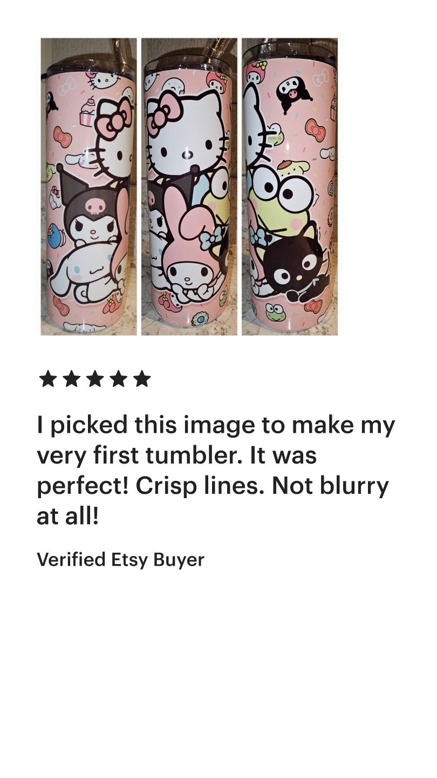Click the Verified Etsy Buyer label
The width and height of the screenshot is (437, 778).
click(121, 560)
